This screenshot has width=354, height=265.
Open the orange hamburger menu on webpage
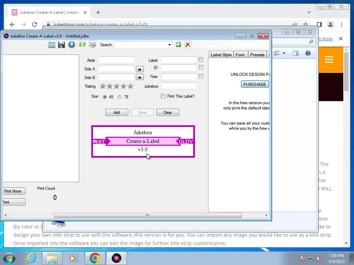(x=329, y=60)
